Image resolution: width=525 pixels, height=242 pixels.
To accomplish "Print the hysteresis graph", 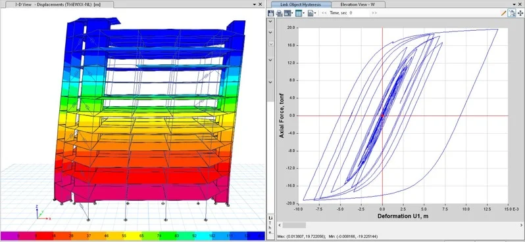I will tap(279, 13).
